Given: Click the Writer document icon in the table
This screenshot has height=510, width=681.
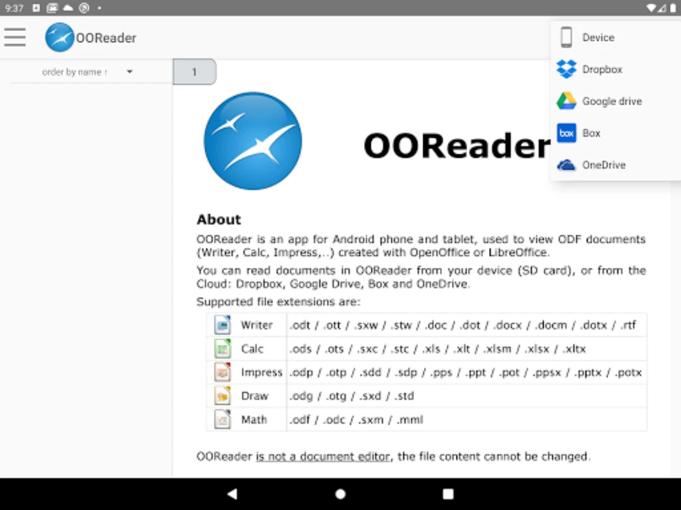Looking at the screenshot, I should point(222,325).
